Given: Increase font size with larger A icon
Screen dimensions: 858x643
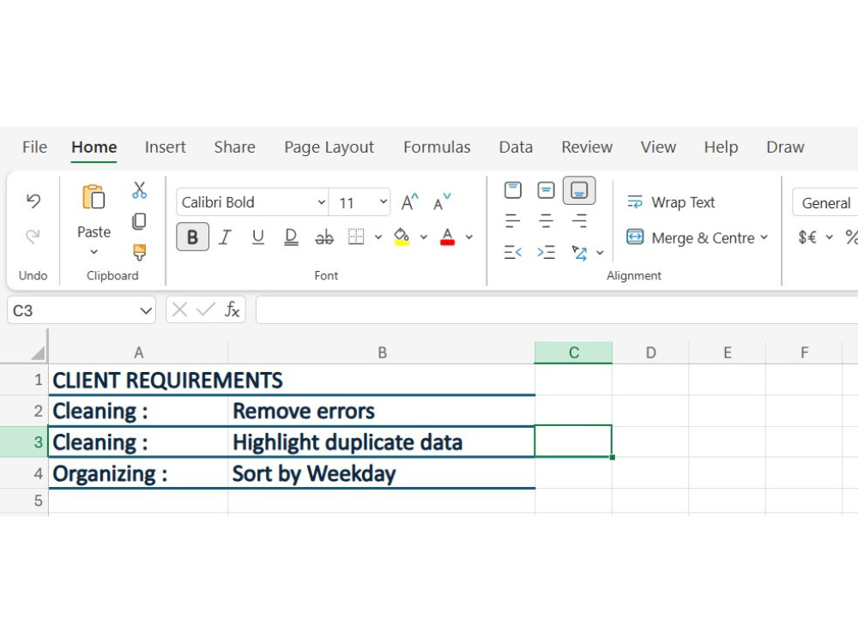Looking at the screenshot, I should (410, 202).
